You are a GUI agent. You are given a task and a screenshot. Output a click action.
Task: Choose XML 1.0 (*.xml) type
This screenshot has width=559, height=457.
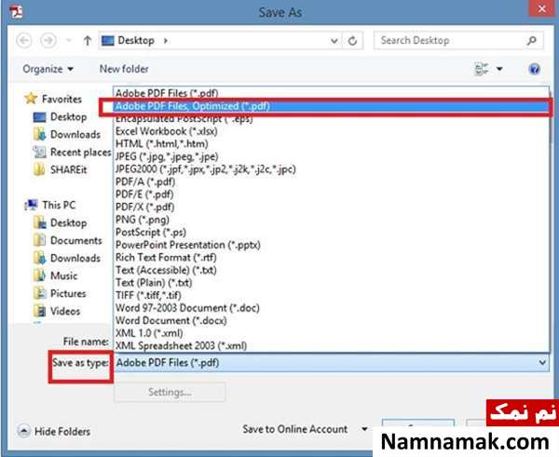point(331,333)
